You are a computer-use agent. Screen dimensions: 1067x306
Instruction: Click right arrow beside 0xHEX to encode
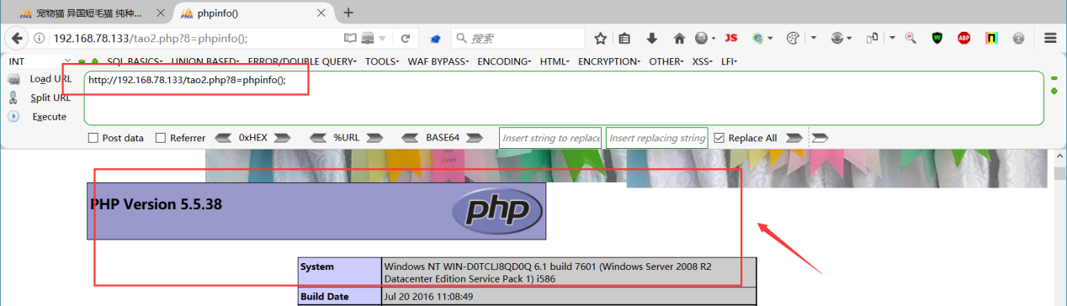tap(282, 138)
